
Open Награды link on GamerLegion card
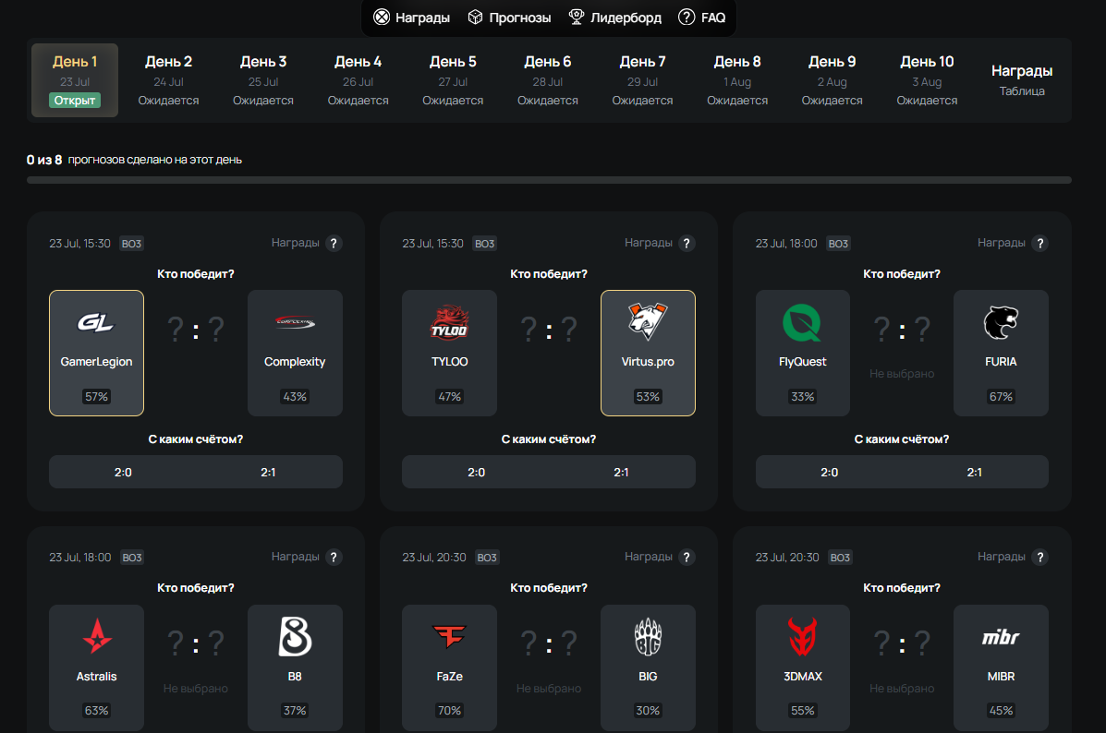click(x=296, y=243)
